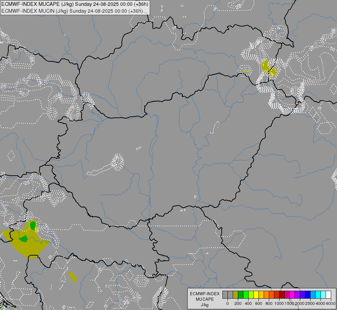337x310 pixels.
Task: Click the dark green 200-300 legend swatch
Action: tap(241, 294)
